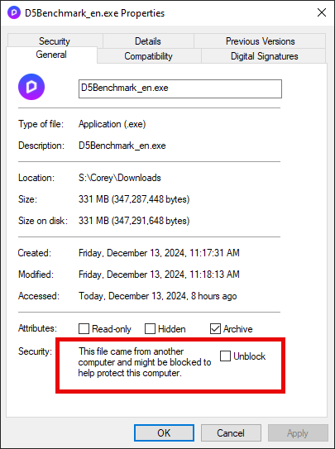335x449 pixels.
Task: Click the greyed-out Apply button
Action: pos(298,432)
